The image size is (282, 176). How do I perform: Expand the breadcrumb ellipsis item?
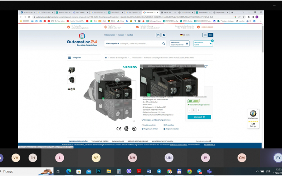(x=130, y=58)
